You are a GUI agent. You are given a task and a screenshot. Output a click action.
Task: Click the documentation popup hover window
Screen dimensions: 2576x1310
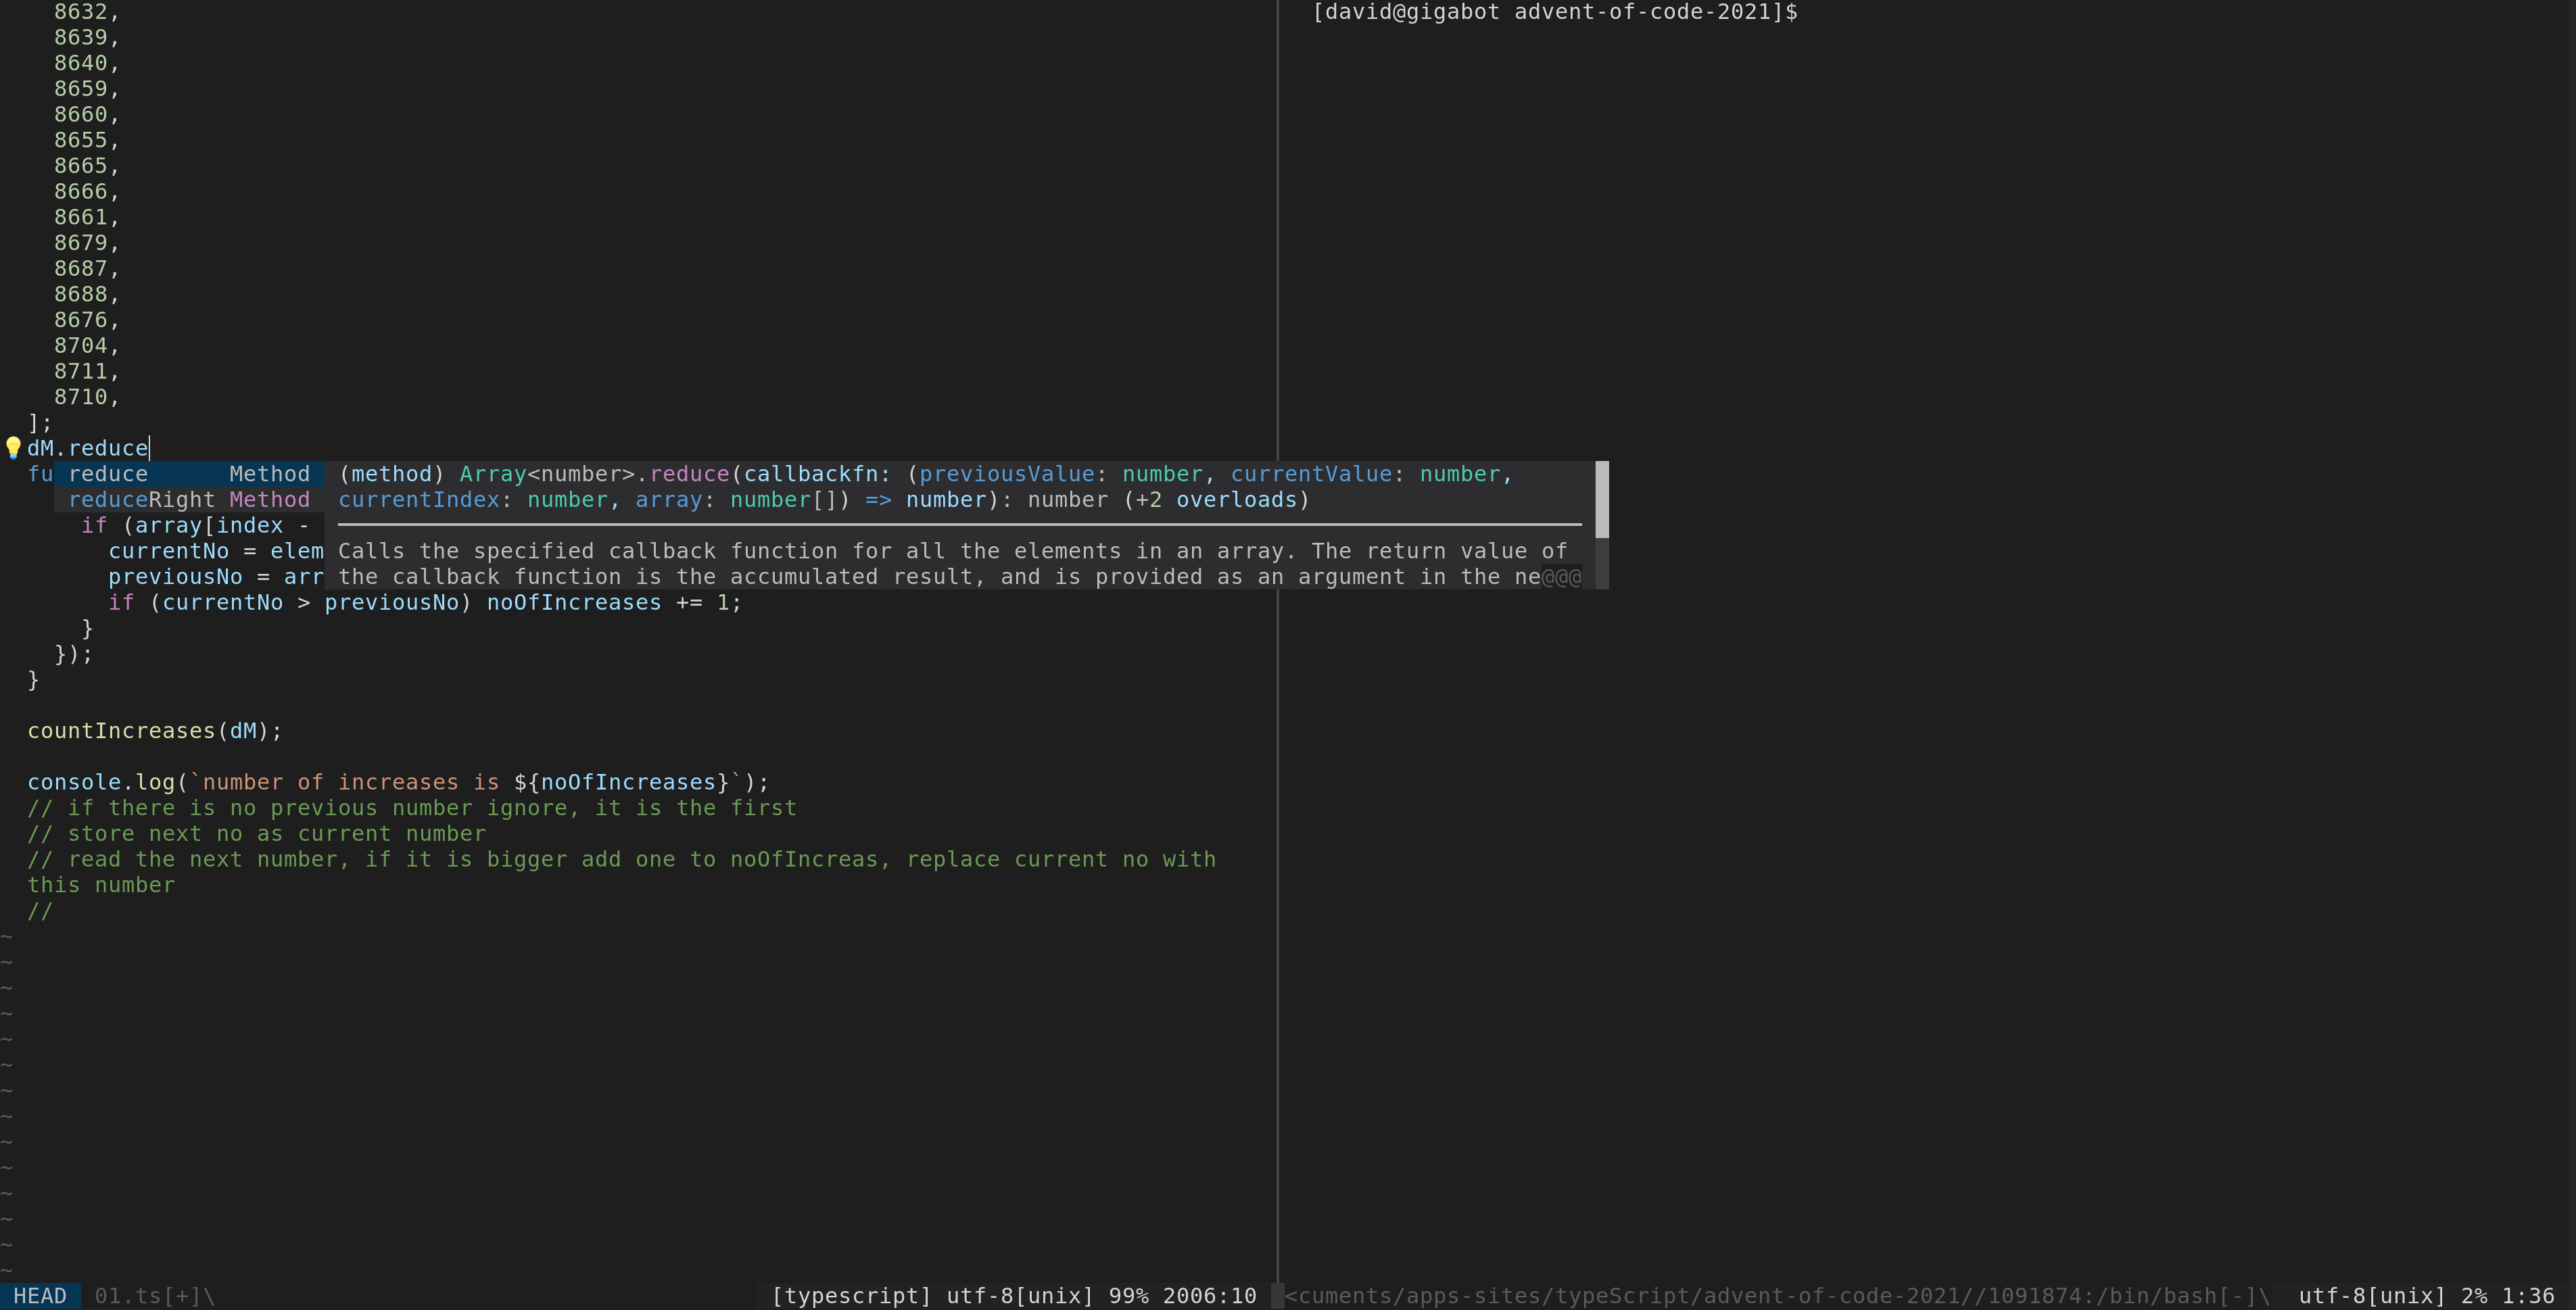click(x=950, y=563)
